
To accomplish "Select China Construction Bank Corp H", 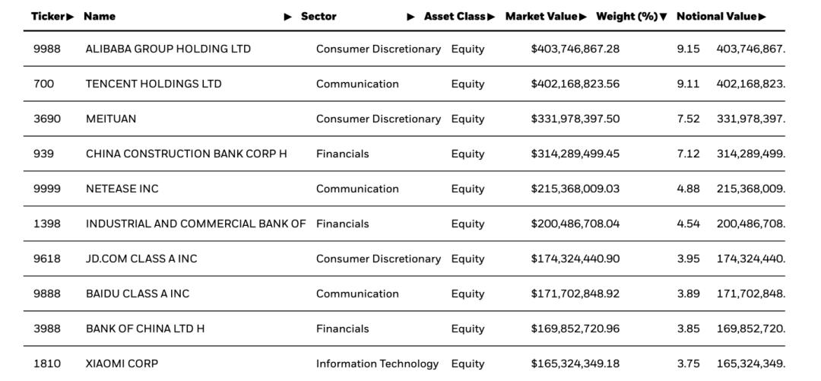I will pyautogui.click(x=186, y=154).
